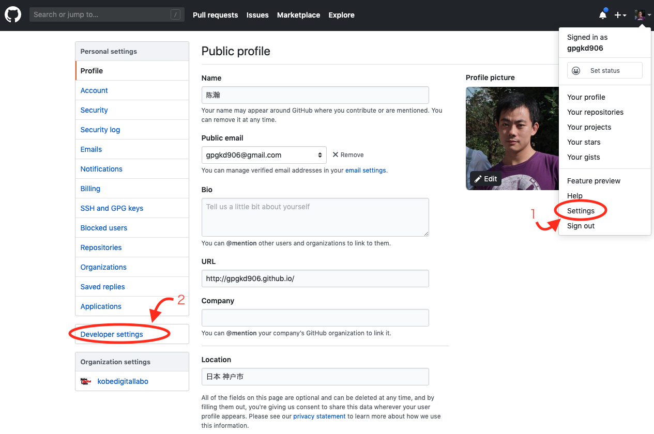Open the Public email dropdown
Image resolution: width=654 pixels, height=434 pixels.
[x=264, y=155]
